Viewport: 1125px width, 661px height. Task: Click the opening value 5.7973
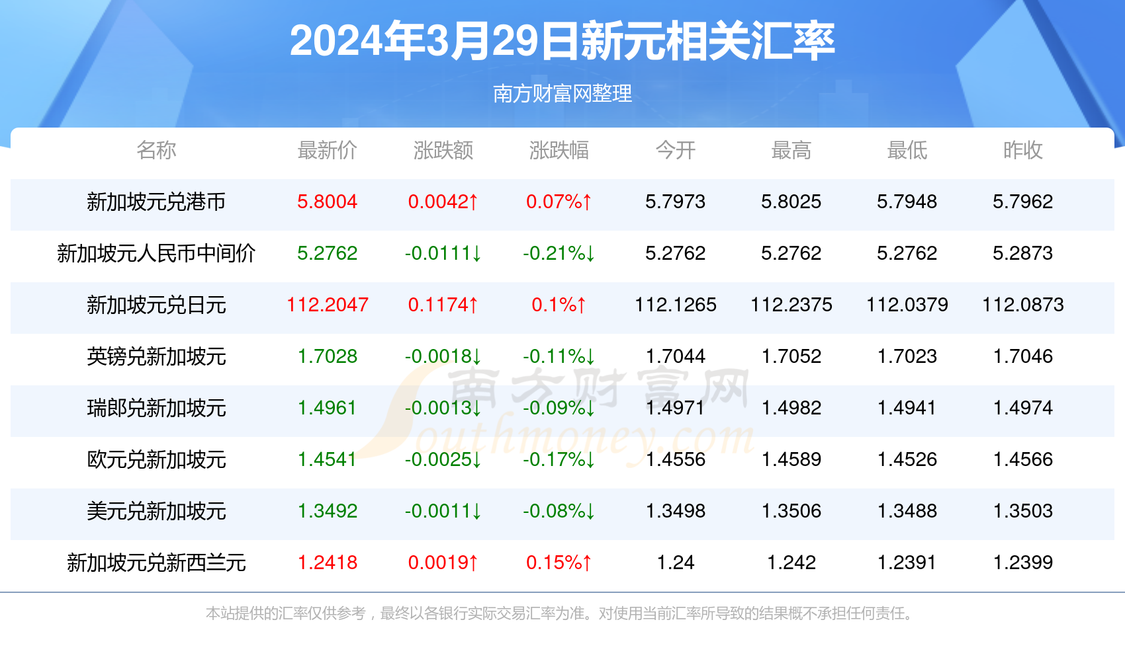[676, 202]
